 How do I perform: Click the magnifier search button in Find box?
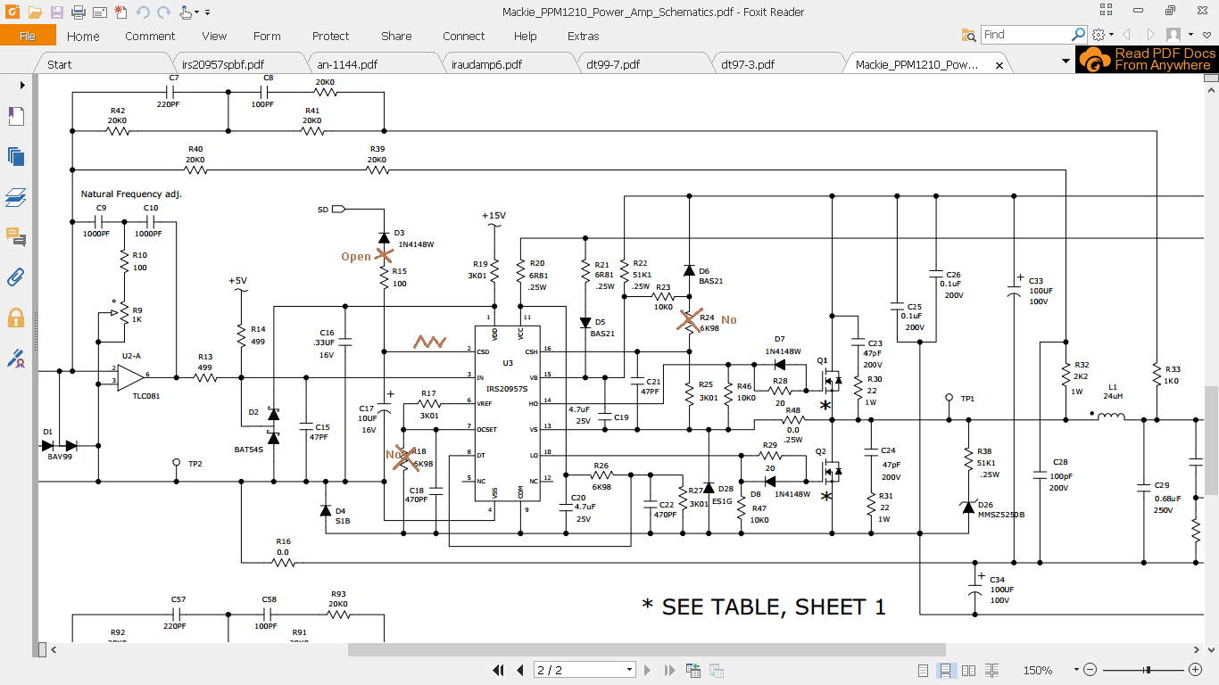point(1078,35)
